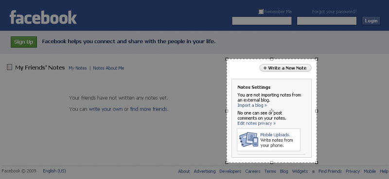Click the Facebook © 2009 copyright text

point(19,171)
